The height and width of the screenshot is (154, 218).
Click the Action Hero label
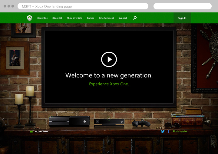41,131
